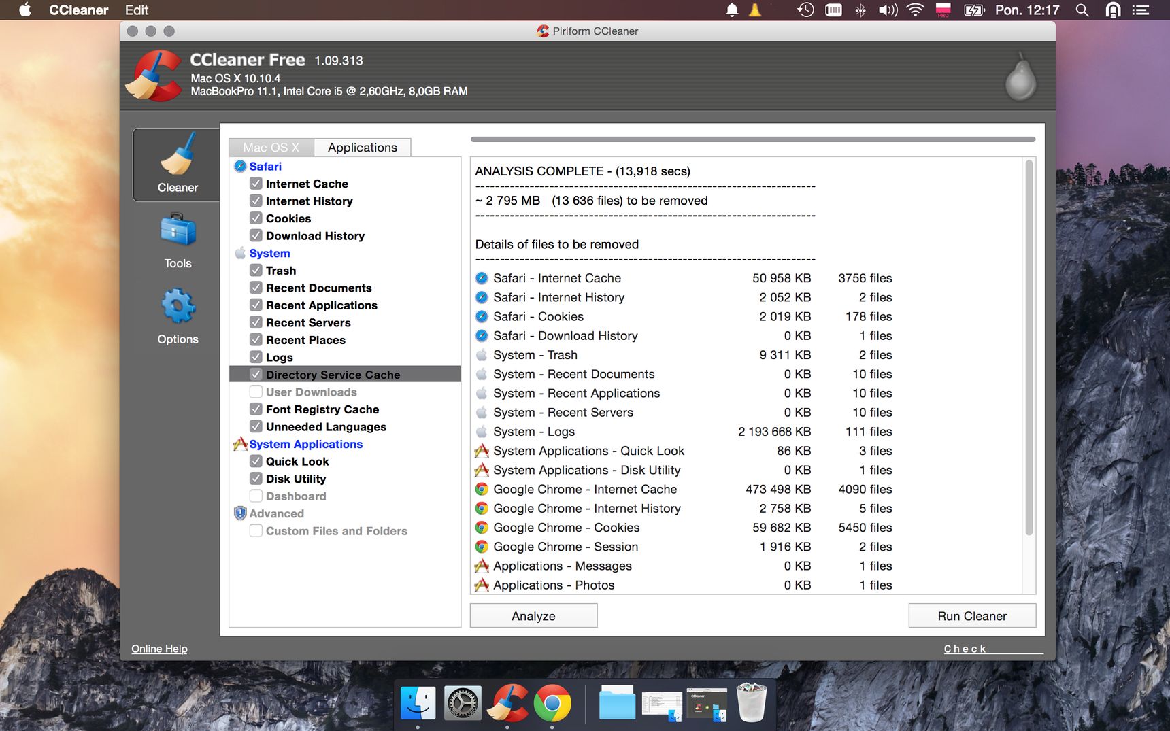Open the Trash in the Dock
The height and width of the screenshot is (731, 1170).
point(752,703)
